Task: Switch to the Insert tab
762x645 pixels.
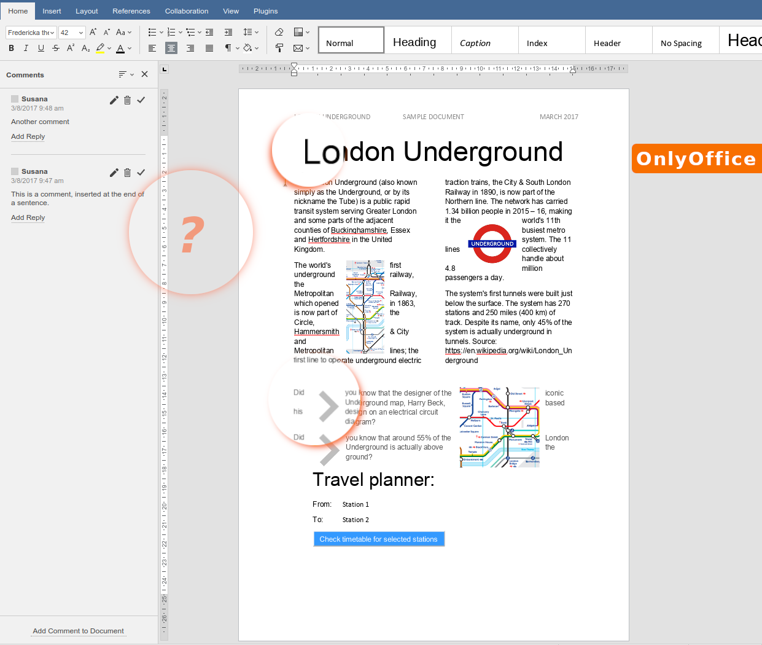Action: coord(52,11)
